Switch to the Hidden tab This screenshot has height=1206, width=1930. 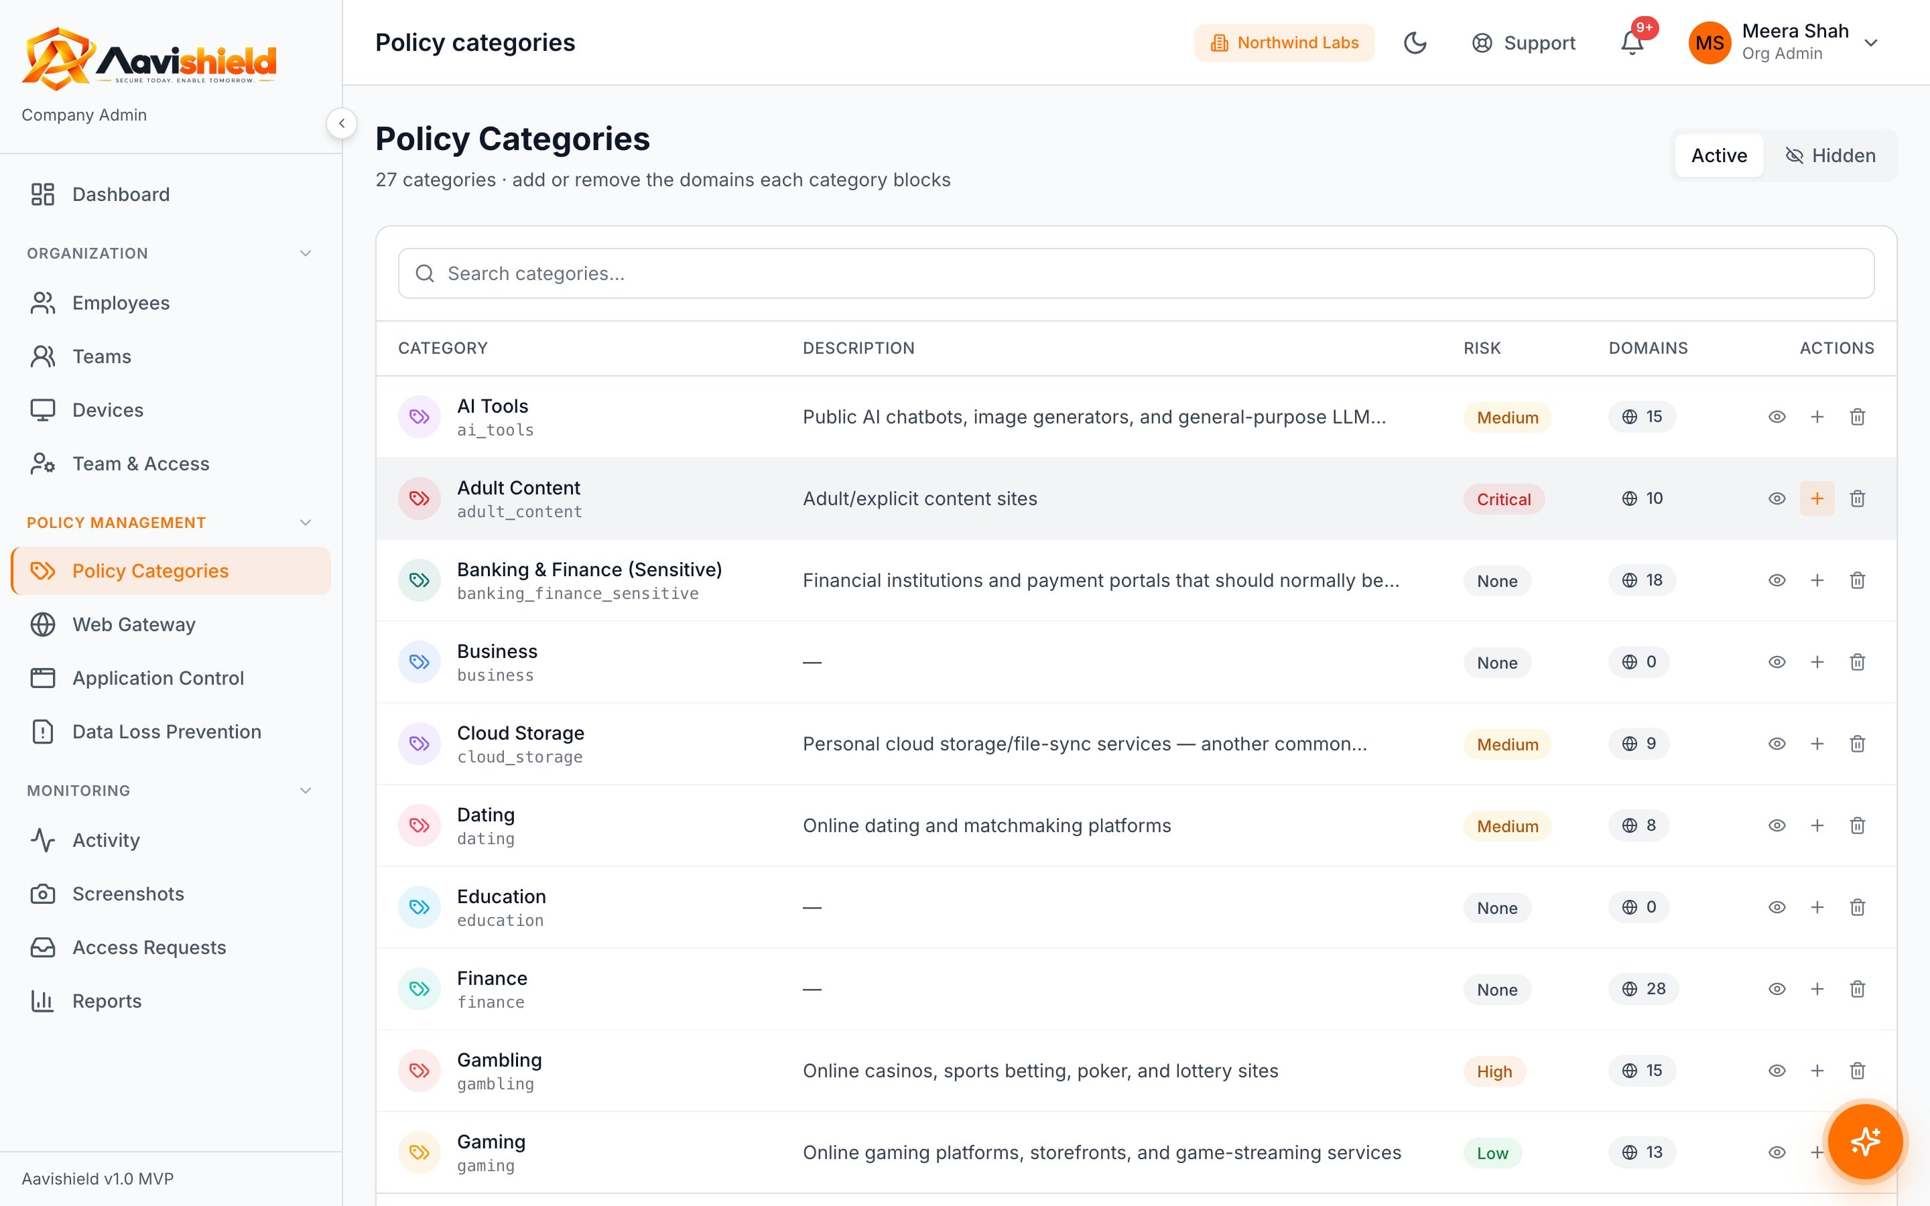point(1830,155)
